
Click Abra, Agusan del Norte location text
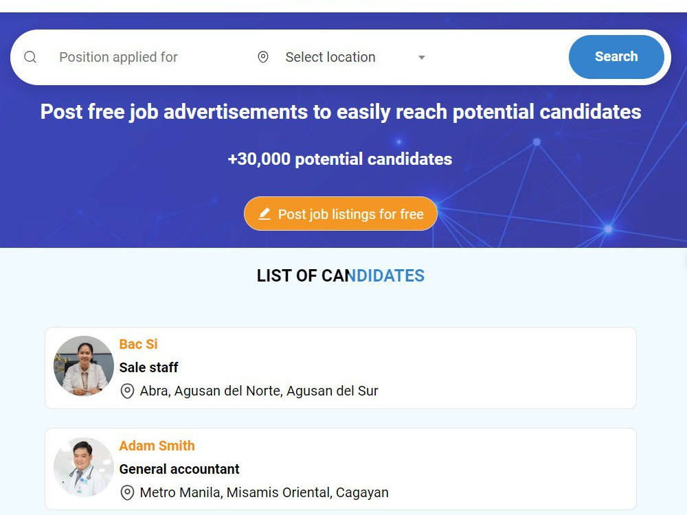coord(259,391)
